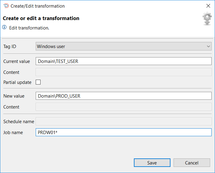Screen dimensions: 215x173
Task: Click the Current value label
Action: pos(16,61)
